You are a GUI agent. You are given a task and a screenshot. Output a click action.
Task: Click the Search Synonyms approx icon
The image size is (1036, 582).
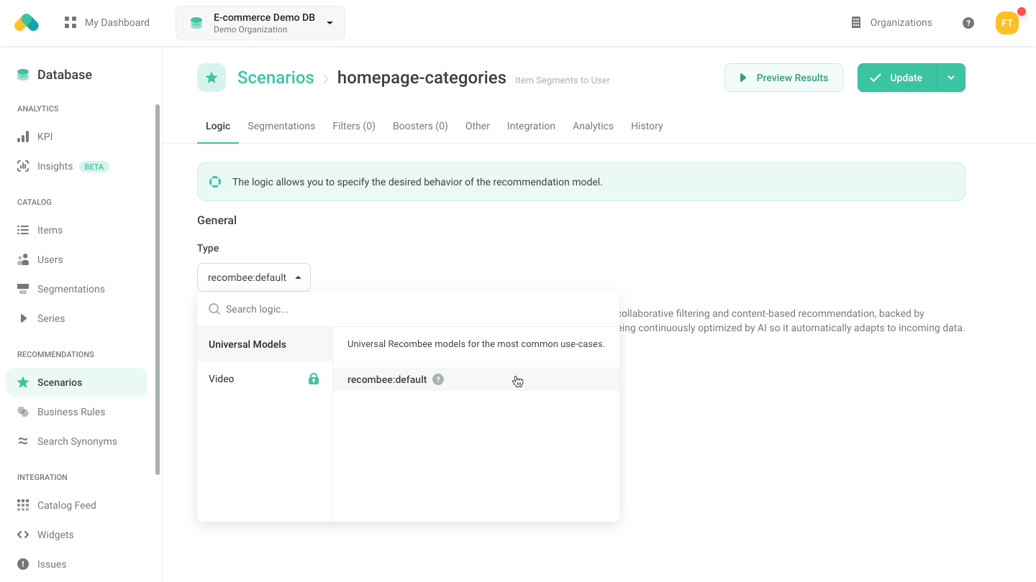(x=23, y=441)
